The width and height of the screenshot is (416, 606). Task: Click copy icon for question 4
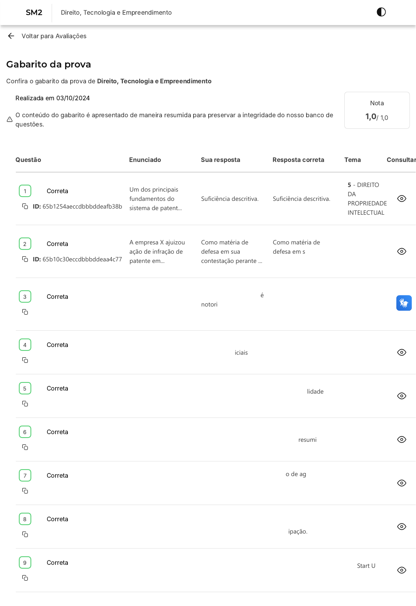click(25, 360)
